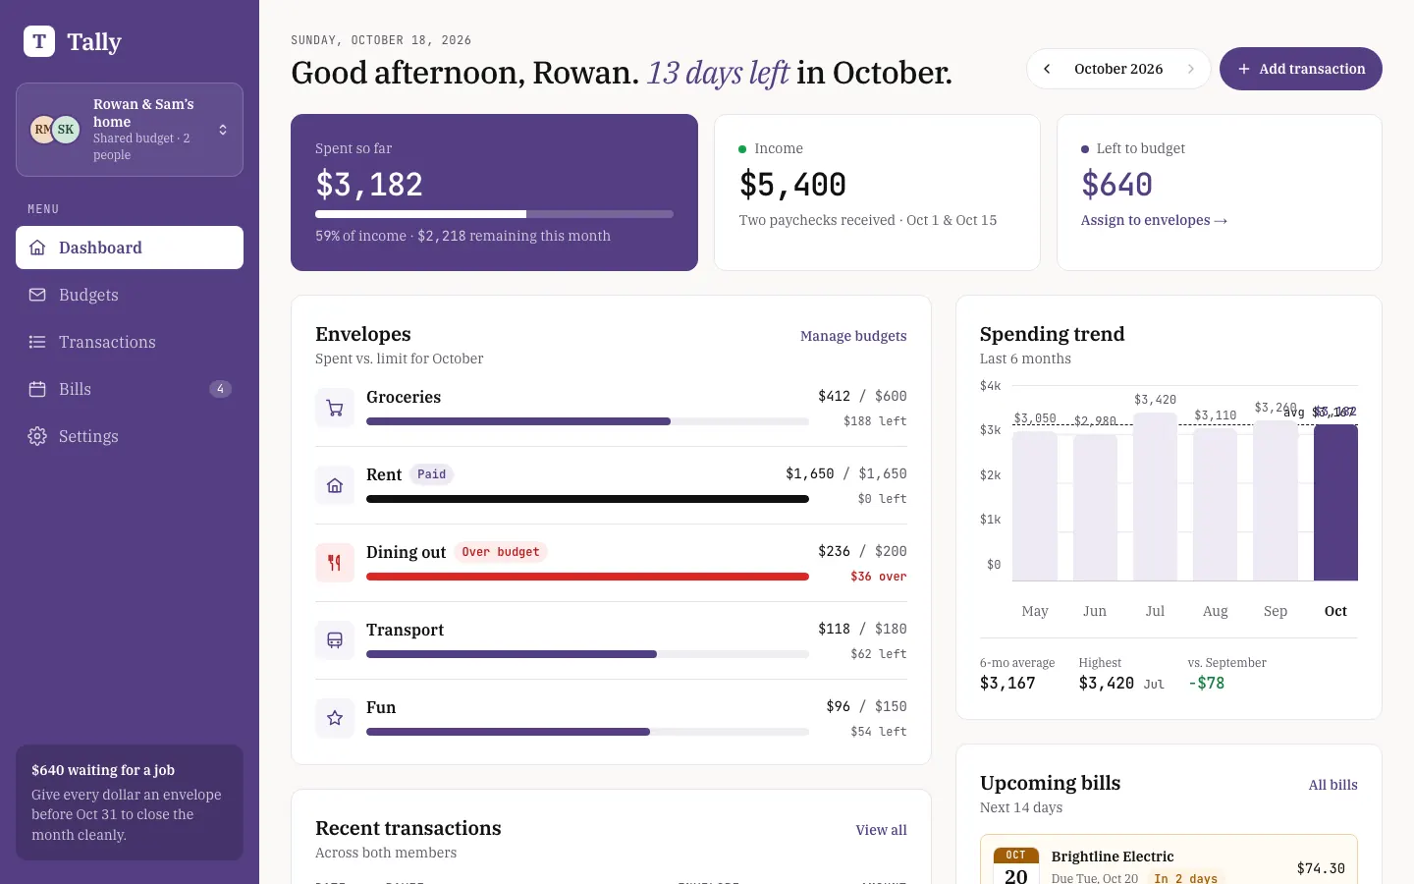This screenshot has width=1414, height=884.
Task: Select the Jul bar in spending trend
Action: (1155, 497)
